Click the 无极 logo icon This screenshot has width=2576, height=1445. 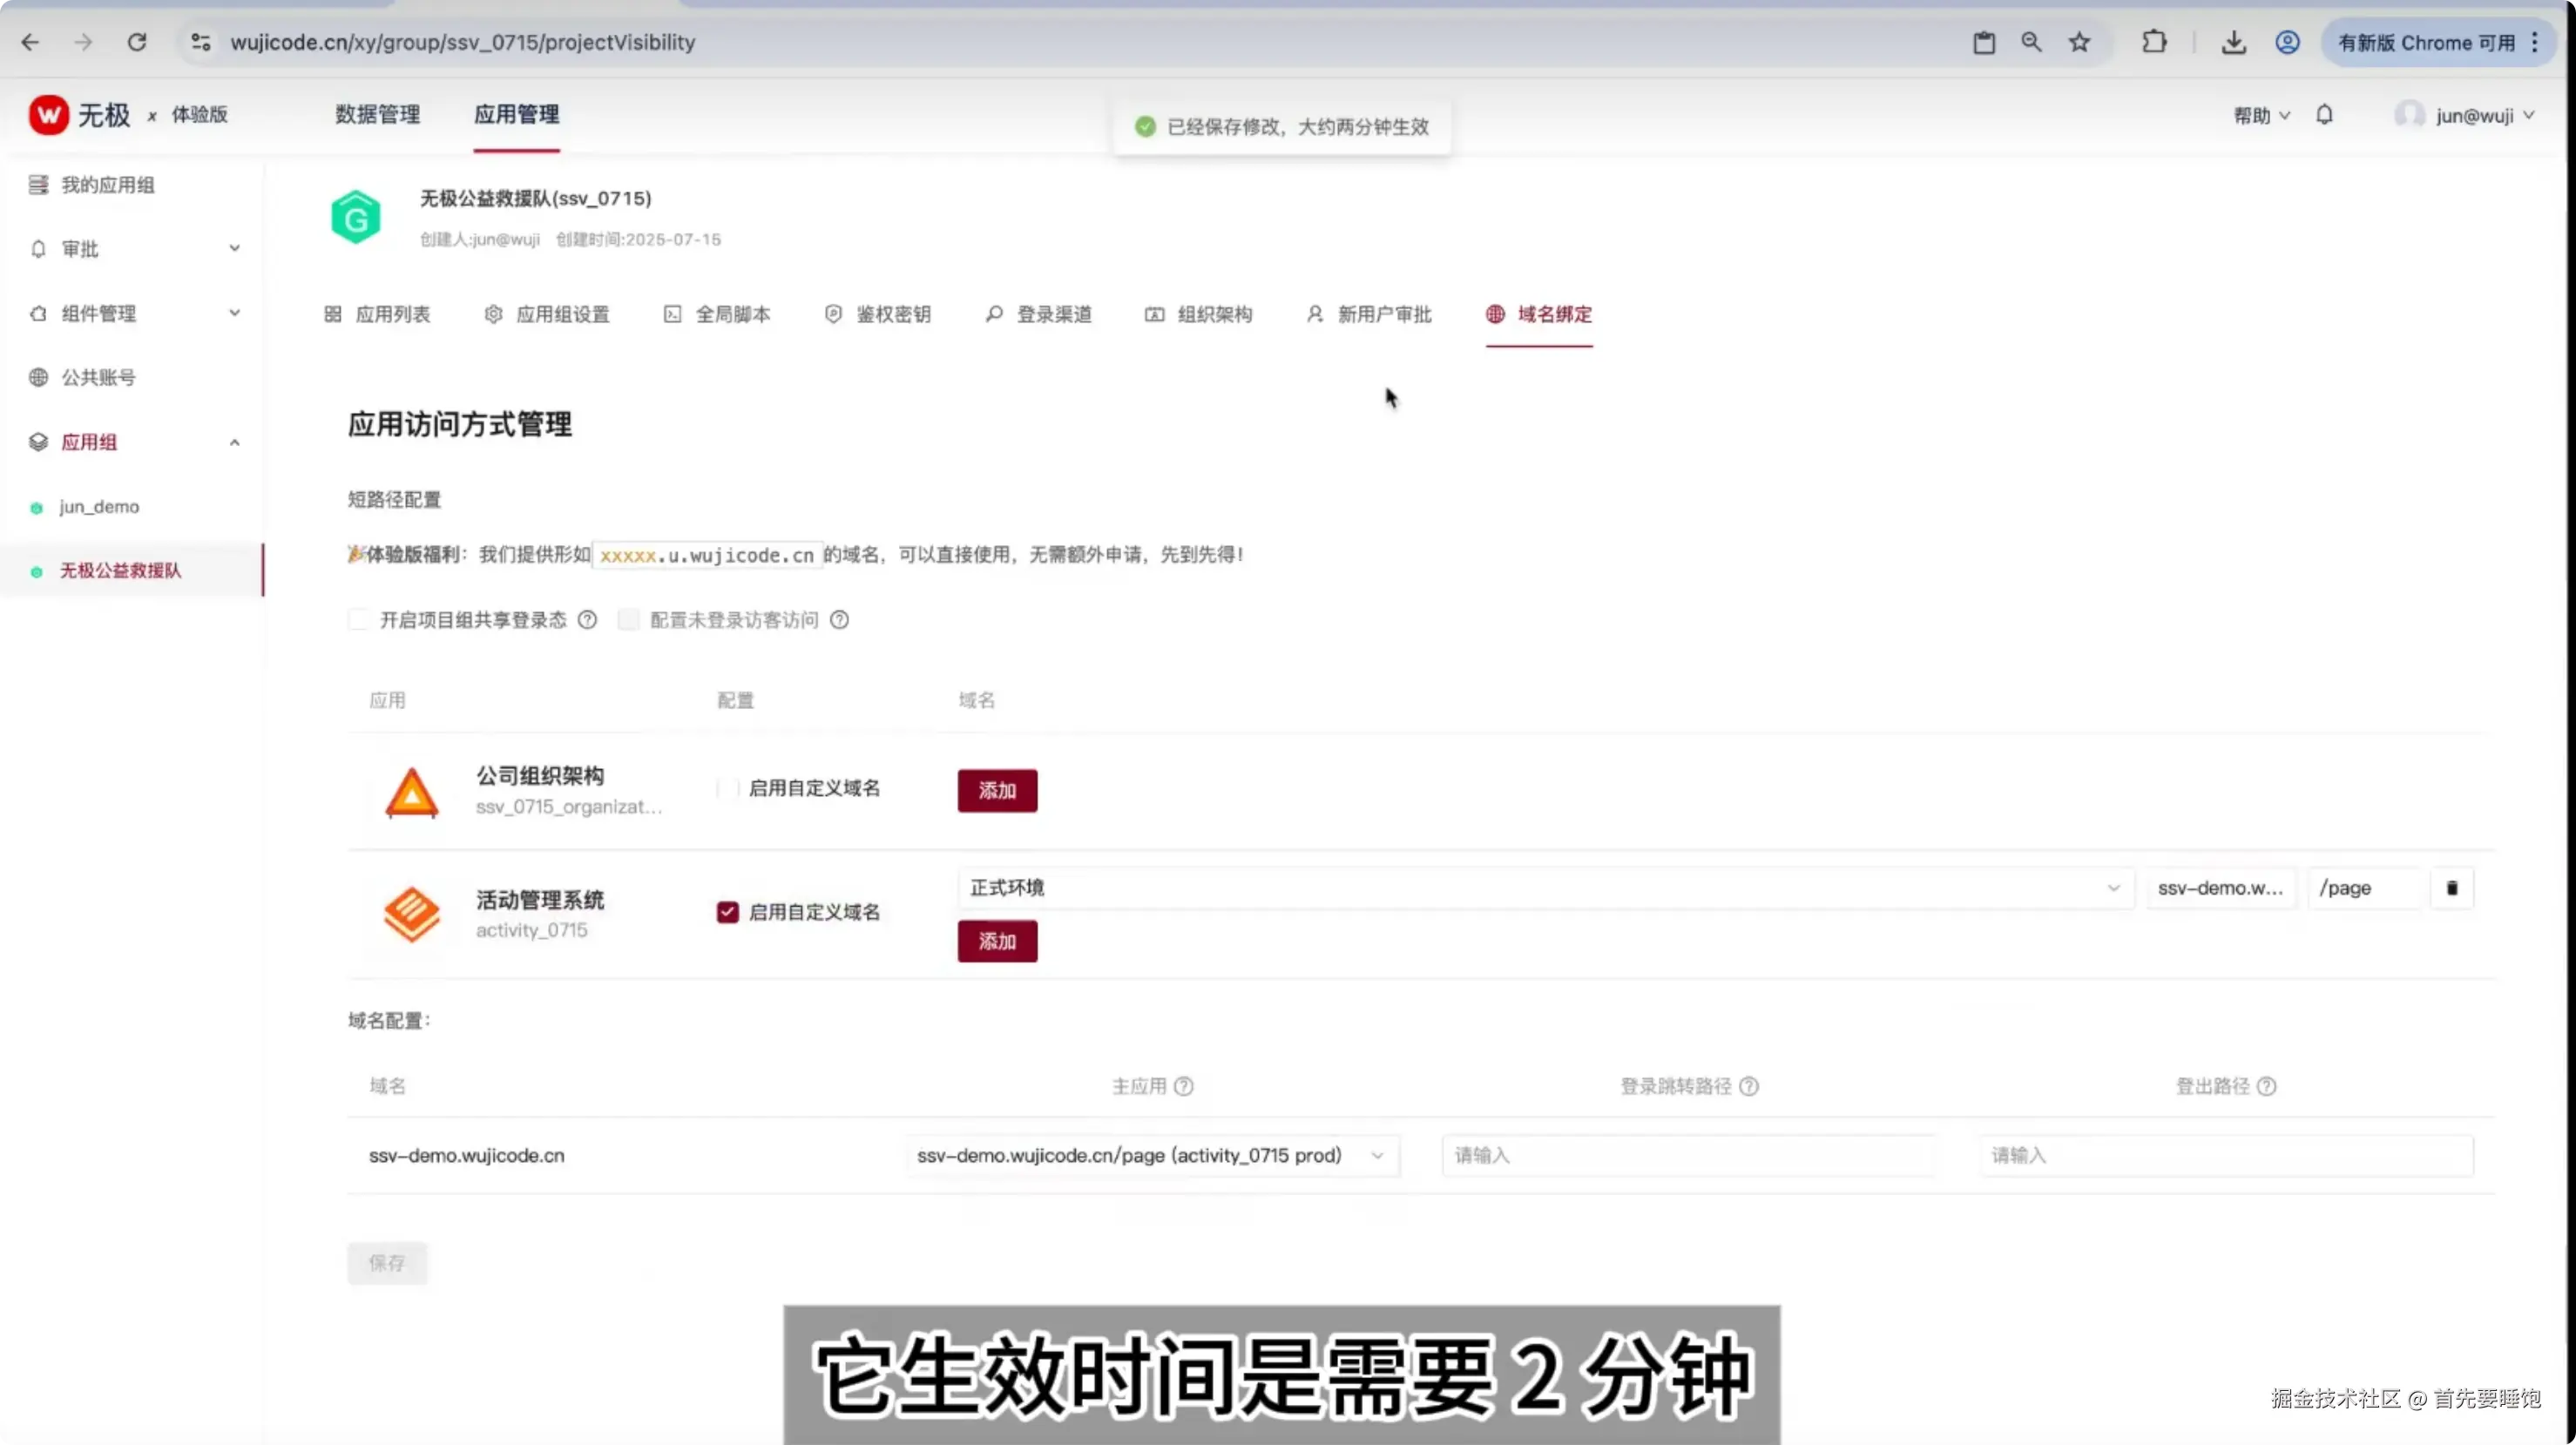pos(48,115)
